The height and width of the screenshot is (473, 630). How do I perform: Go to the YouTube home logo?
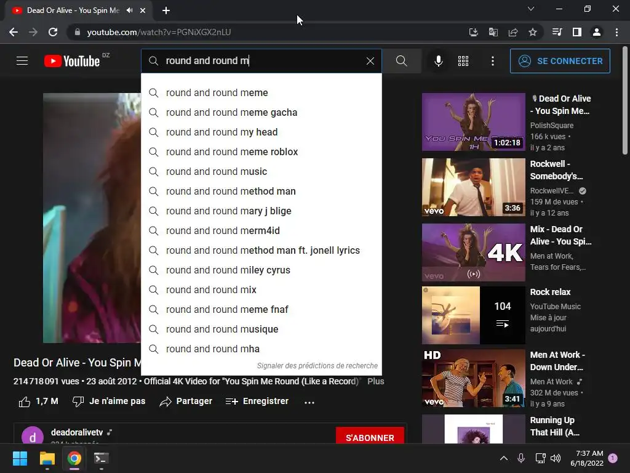pyautogui.click(x=72, y=61)
